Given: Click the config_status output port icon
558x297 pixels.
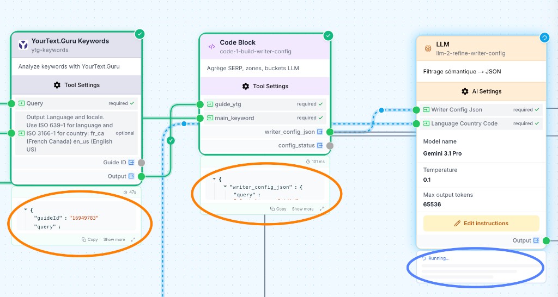Looking at the screenshot, I should [x=320, y=145].
